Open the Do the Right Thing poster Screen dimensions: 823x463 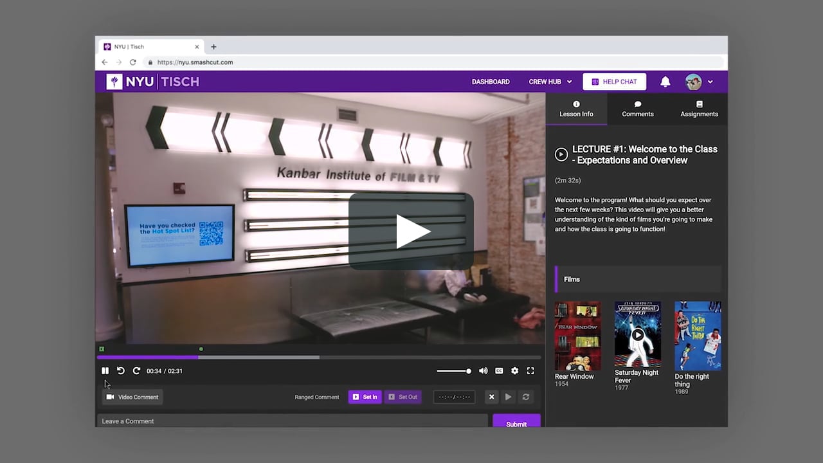698,336
